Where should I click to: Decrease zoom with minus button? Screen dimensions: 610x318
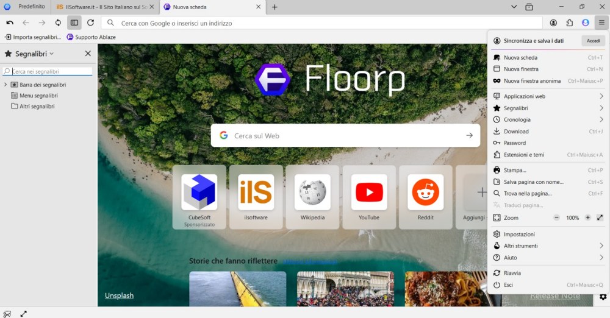pyautogui.click(x=557, y=217)
